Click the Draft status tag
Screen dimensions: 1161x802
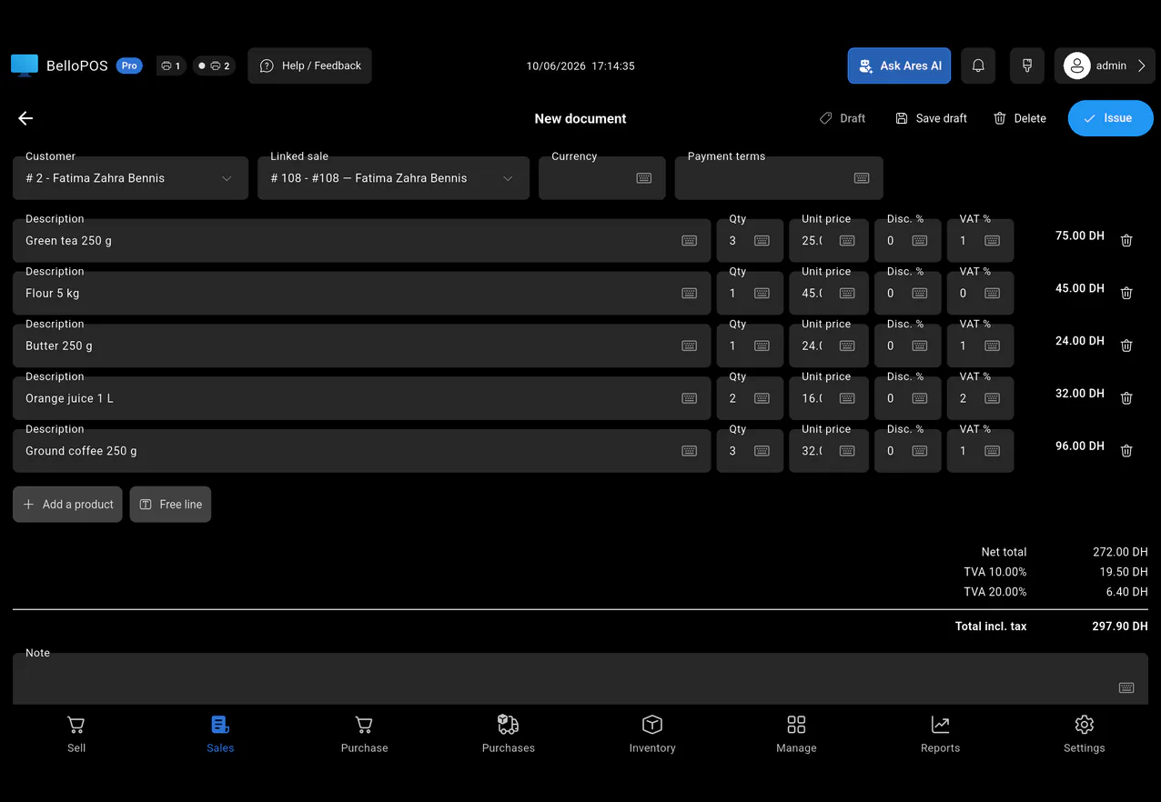[x=843, y=118]
